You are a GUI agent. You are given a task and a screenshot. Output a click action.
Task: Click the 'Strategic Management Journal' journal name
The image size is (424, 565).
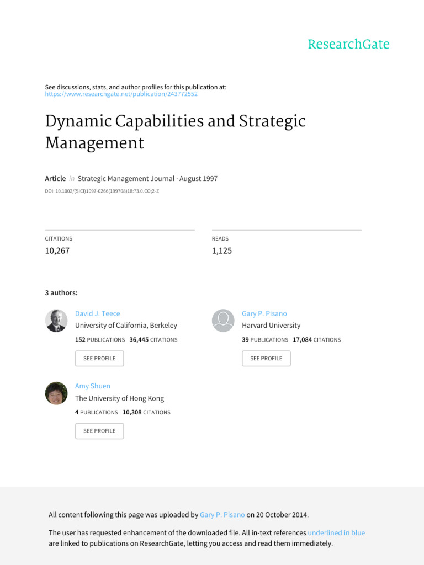pyautogui.click(x=126, y=179)
